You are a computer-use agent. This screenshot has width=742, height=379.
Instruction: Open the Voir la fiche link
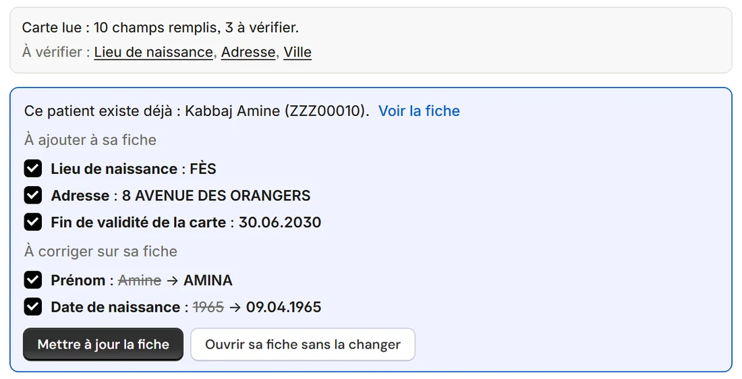tap(420, 111)
